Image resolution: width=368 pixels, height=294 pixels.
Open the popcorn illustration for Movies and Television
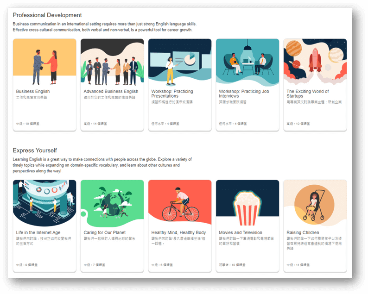(247, 204)
